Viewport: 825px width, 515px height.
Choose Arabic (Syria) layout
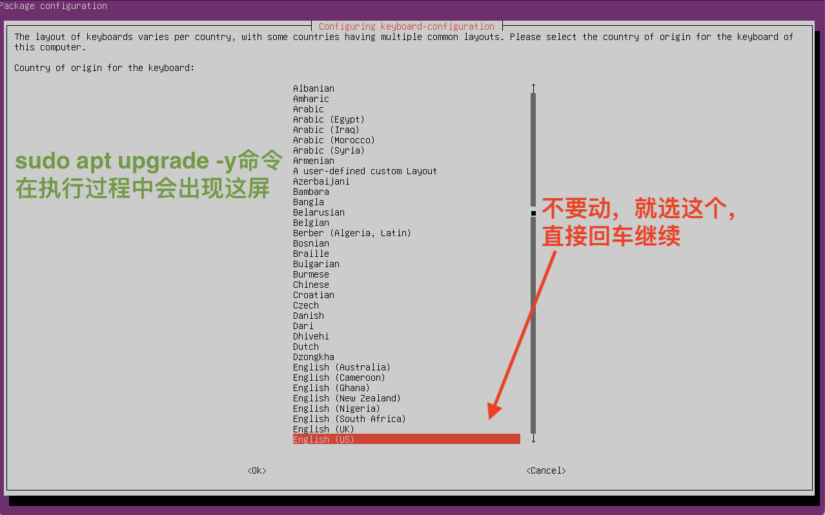329,150
